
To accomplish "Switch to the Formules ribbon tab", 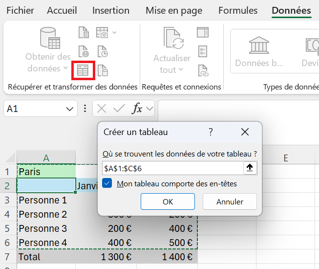I will pos(238,10).
